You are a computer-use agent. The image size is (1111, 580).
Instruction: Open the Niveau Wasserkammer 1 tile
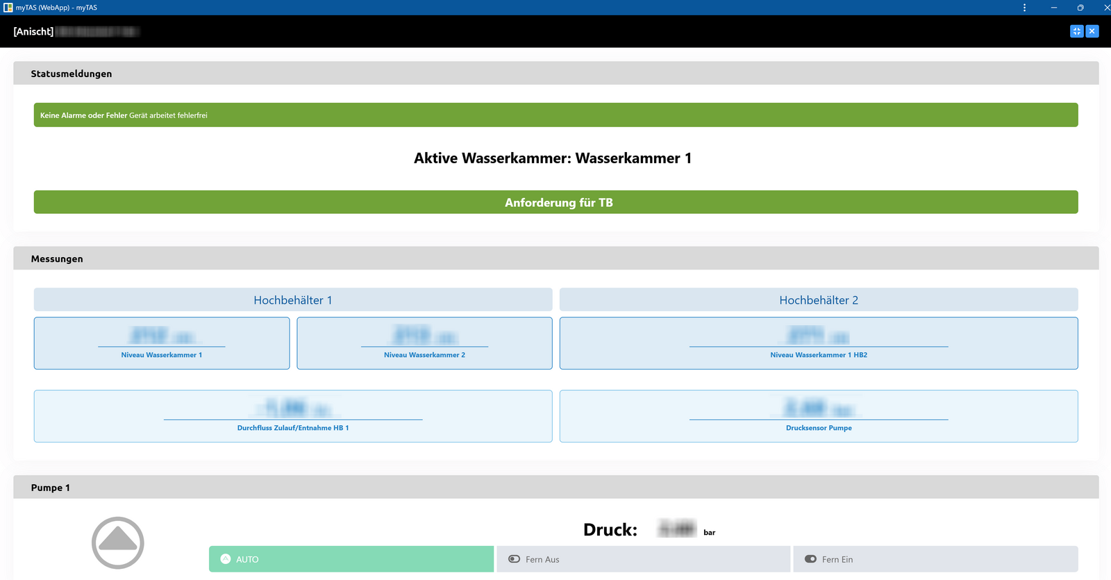point(162,343)
